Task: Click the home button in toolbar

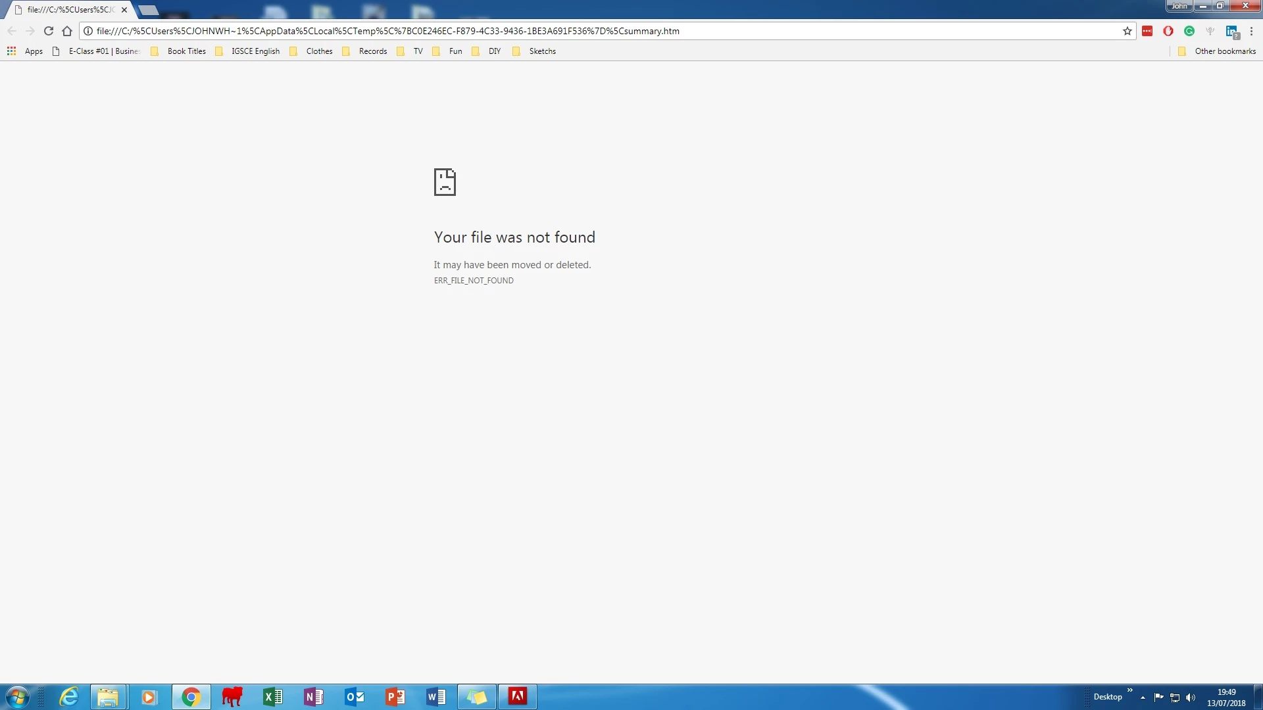Action: point(67,31)
